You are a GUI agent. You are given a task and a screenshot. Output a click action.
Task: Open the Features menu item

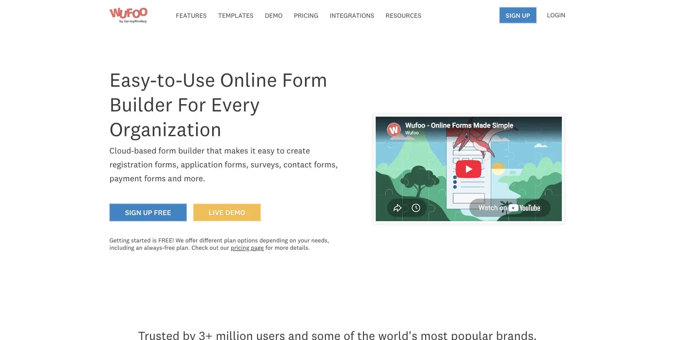[x=191, y=16]
